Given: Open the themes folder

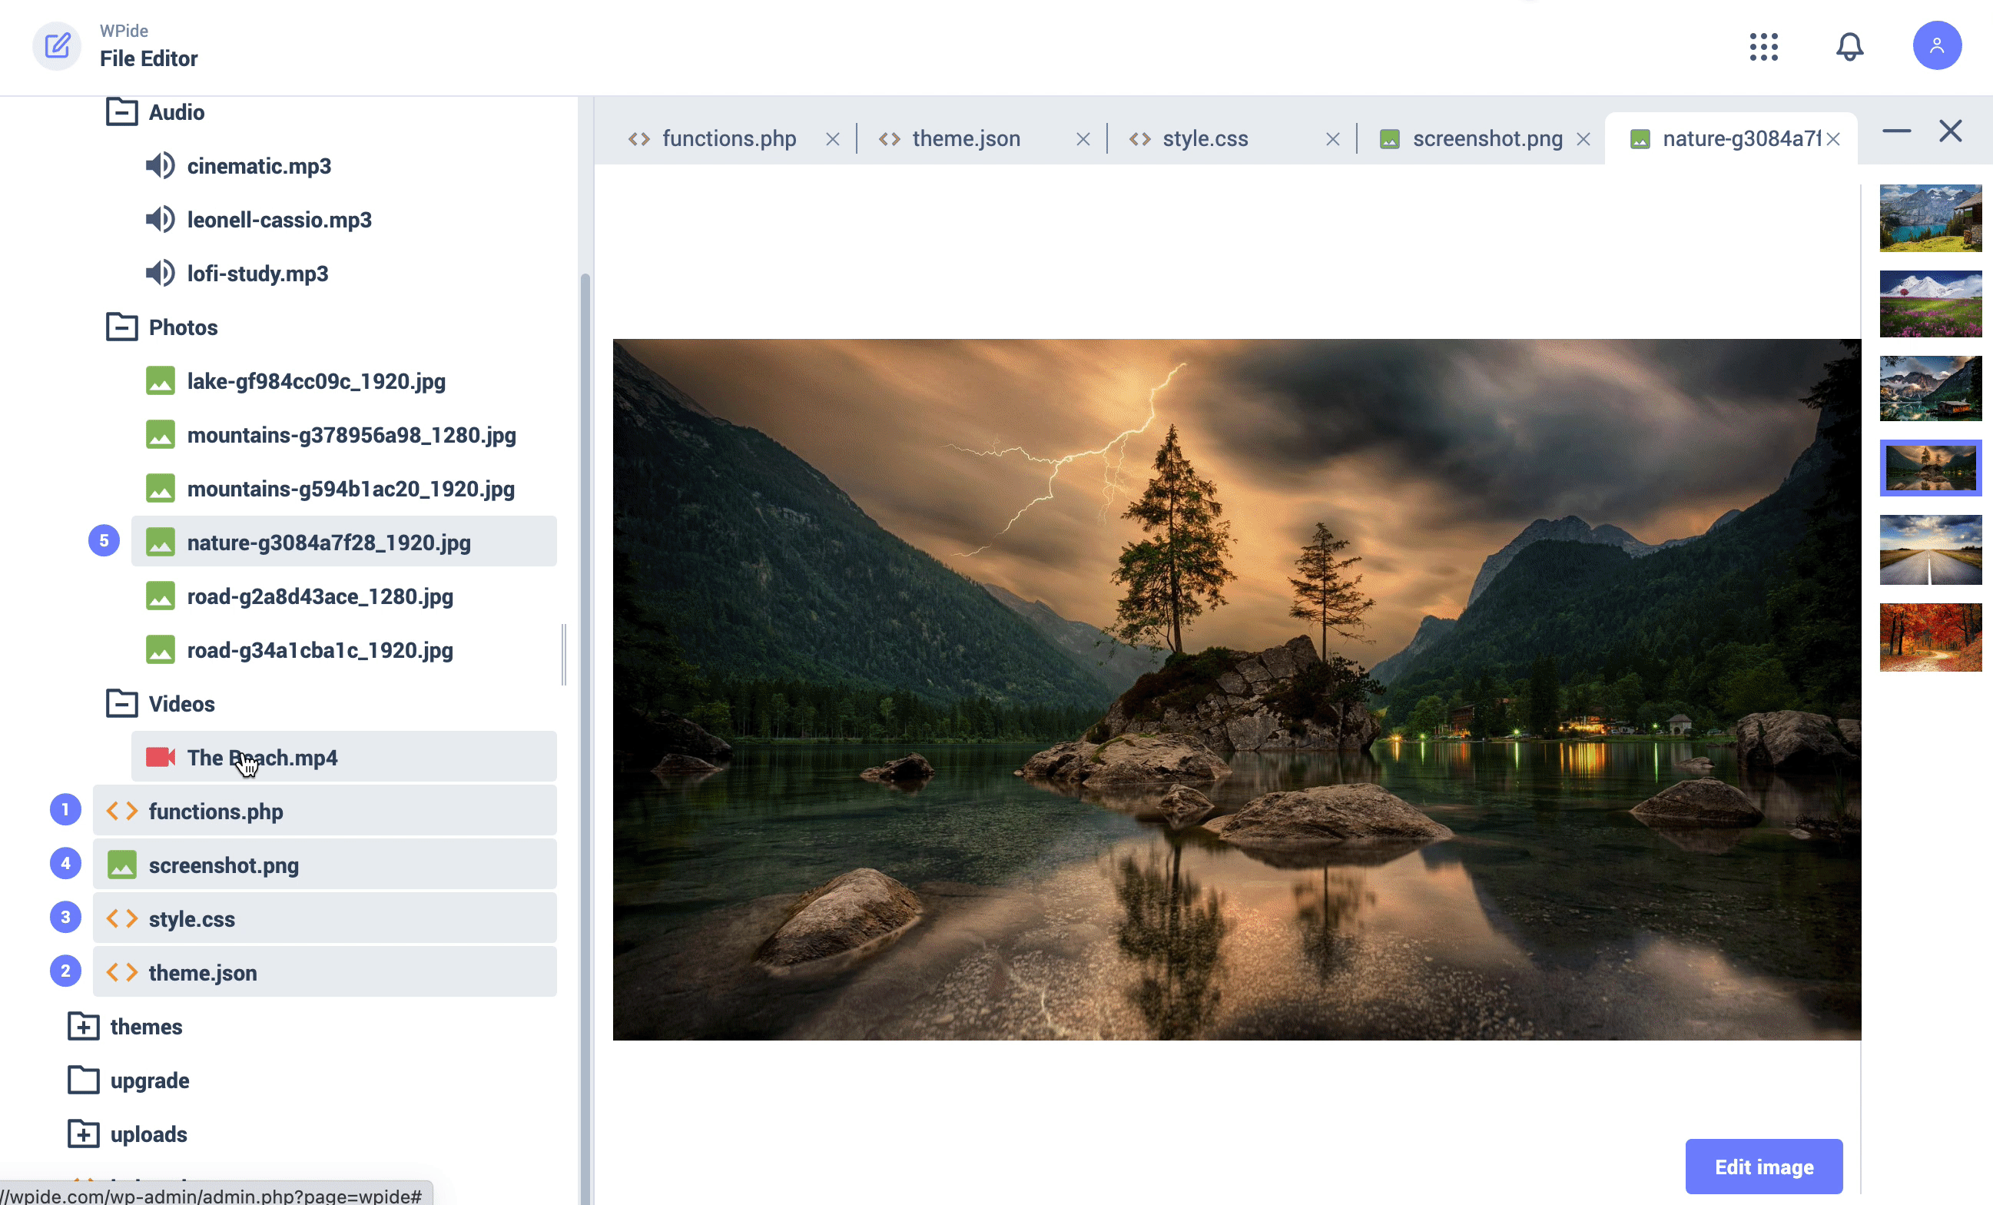Looking at the screenshot, I should coord(147,1025).
